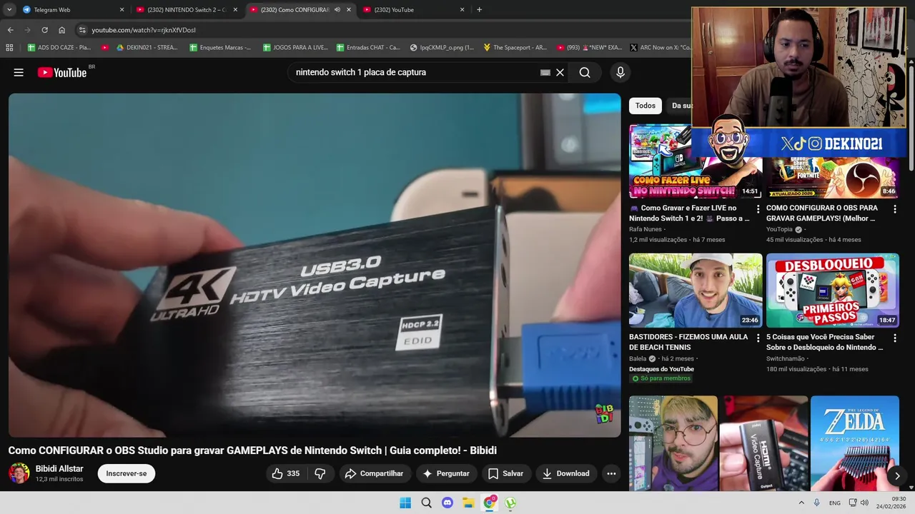915x514 pixels.
Task: Click the search magnifier button
Action: tap(585, 72)
